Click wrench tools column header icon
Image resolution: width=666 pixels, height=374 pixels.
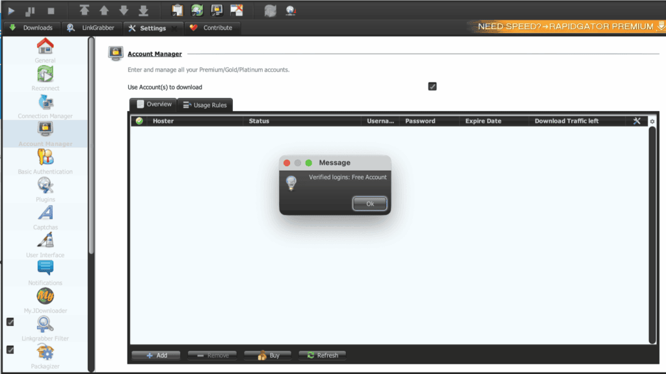tap(637, 121)
